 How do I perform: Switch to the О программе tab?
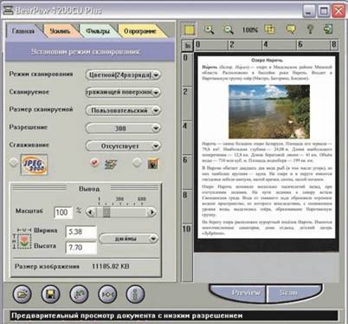point(140,31)
